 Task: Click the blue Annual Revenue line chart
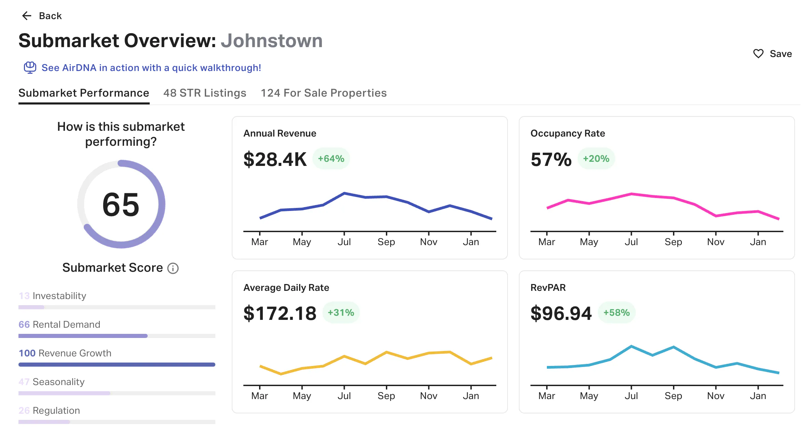[x=376, y=206]
